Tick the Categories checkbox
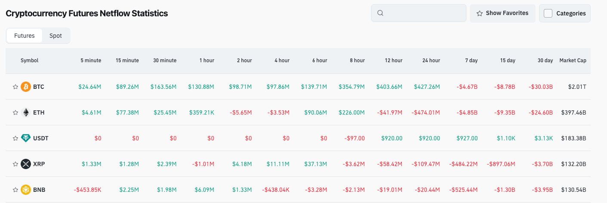The image size is (607, 203). coord(548,13)
